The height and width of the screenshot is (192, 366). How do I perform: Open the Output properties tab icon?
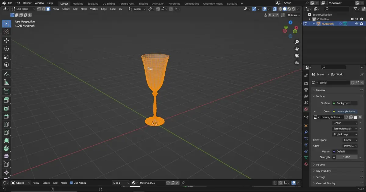(306, 90)
